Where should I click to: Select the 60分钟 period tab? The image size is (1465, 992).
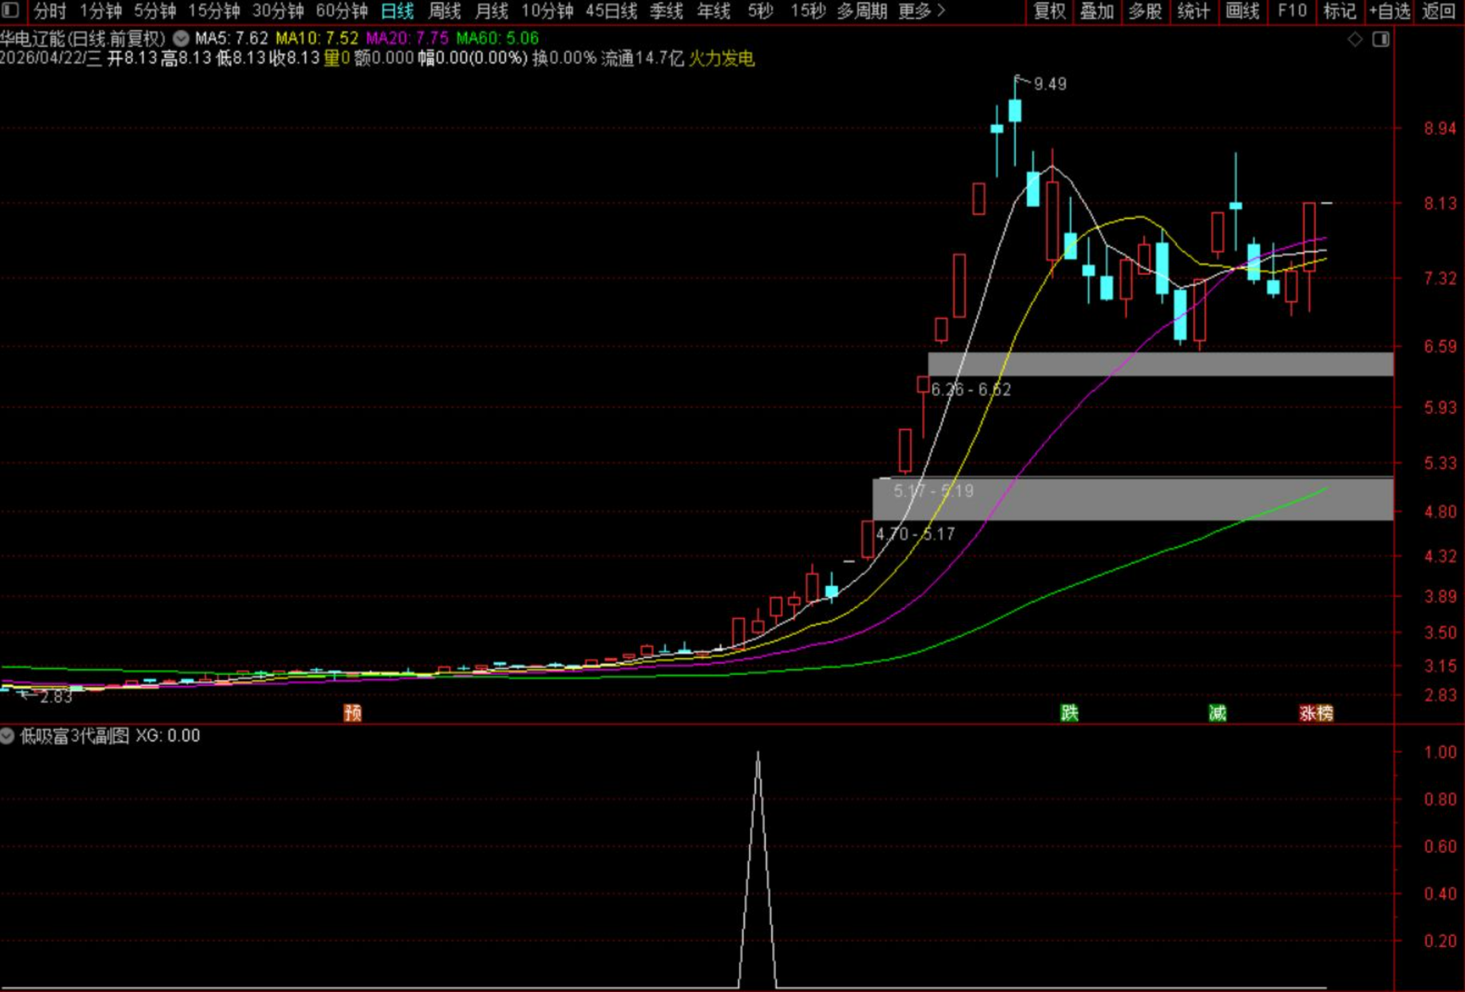[342, 11]
